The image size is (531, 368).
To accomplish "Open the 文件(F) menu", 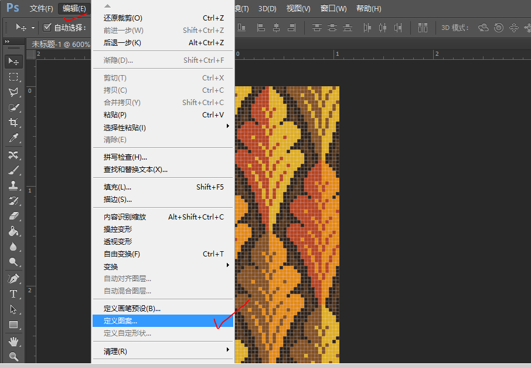I will pos(41,8).
